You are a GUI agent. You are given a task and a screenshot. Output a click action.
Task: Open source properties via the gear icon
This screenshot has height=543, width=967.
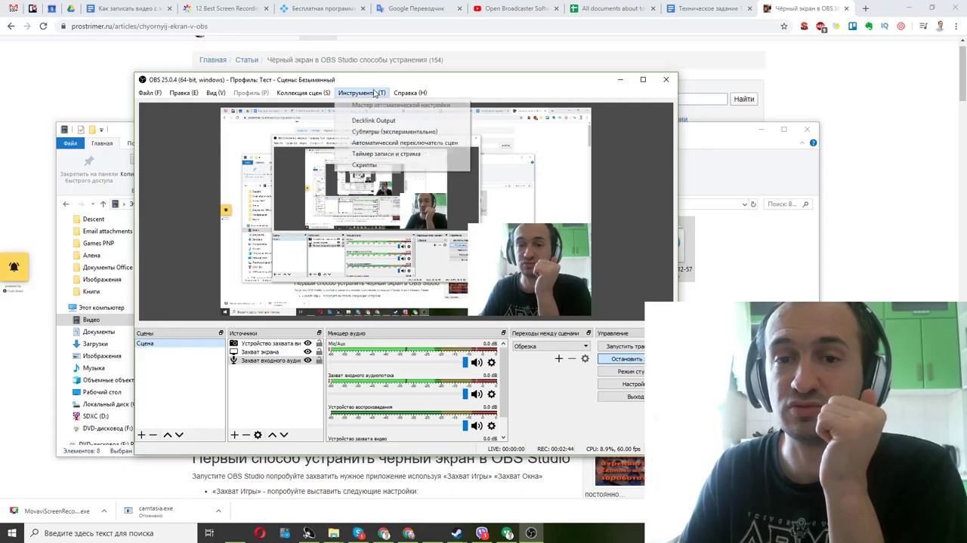click(258, 435)
